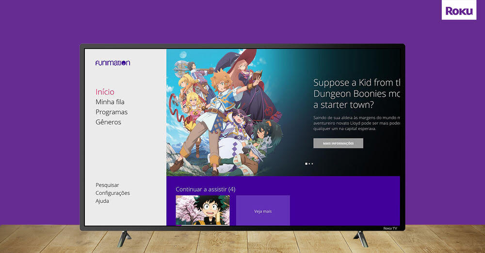Click the 'Continuar a assistir (4)' heading
This screenshot has width=485, height=253.
tap(205, 189)
